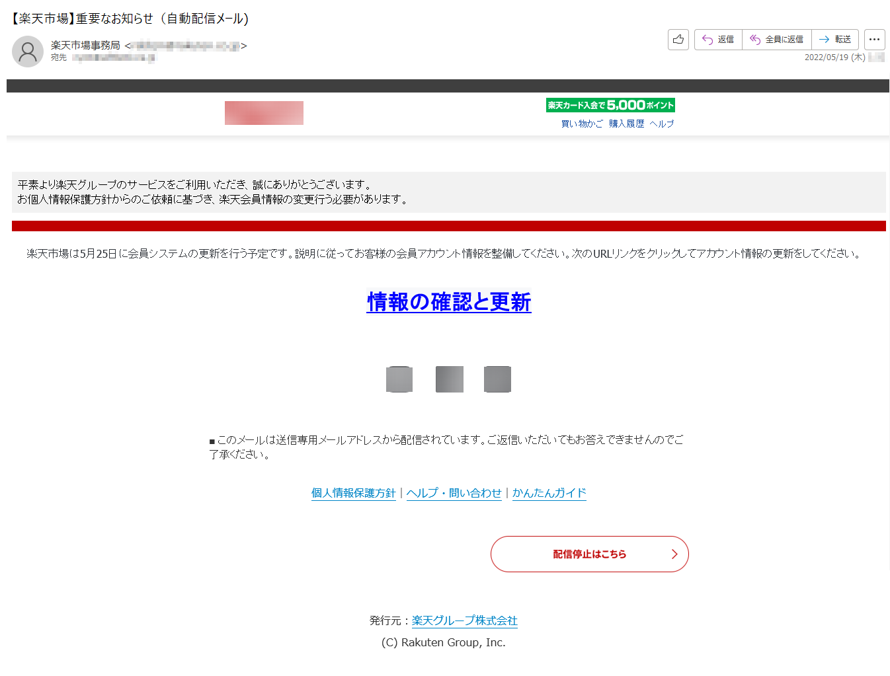The height and width of the screenshot is (676, 890).
Task: Click the middle gray social icon
Action: pyautogui.click(x=450, y=379)
